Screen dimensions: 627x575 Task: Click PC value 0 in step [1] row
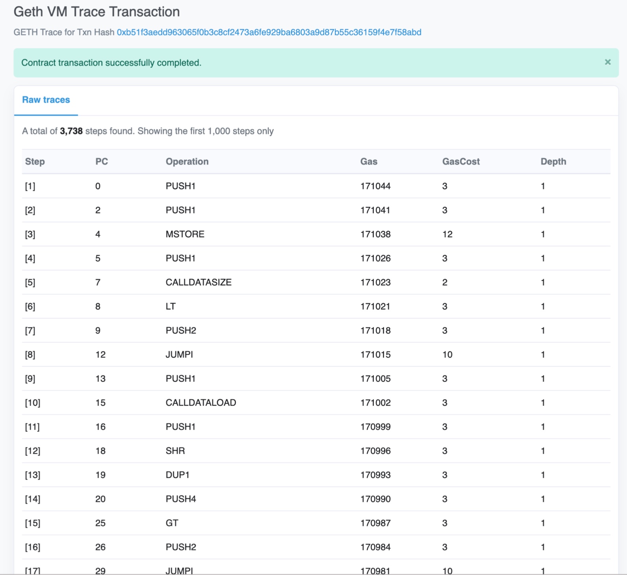(98, 186)
